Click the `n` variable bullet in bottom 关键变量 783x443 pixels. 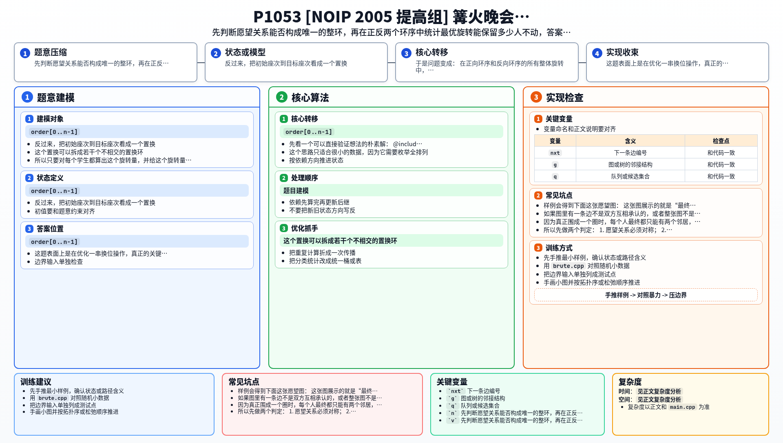click(514, 413)
